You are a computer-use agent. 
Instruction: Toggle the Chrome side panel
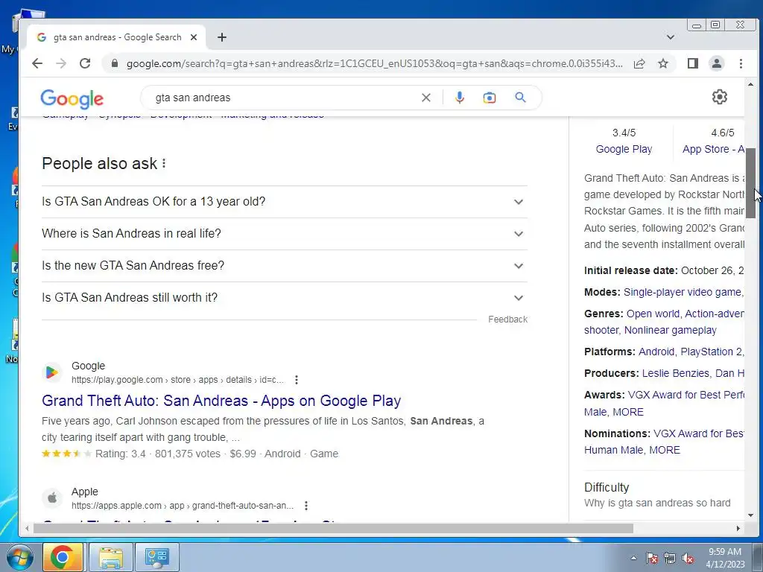[693, 63]
